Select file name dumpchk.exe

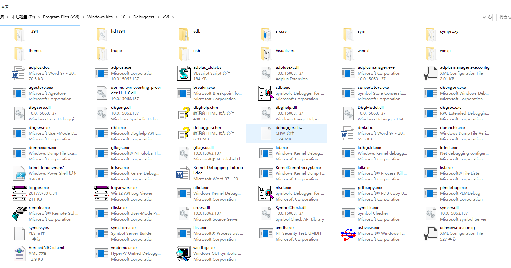pos(452,128)
